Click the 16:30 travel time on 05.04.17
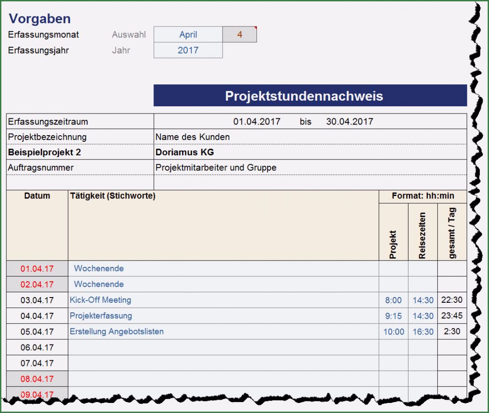The image size is (489, 413). click(x=423, y=332)
